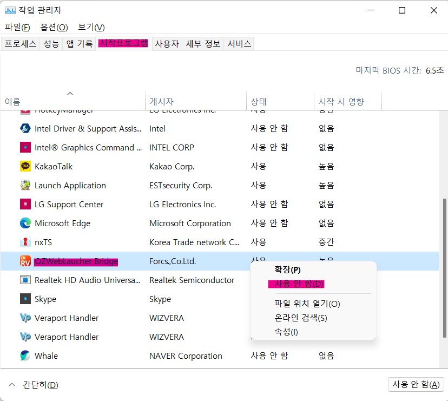The width and height of the screenshot is (448, 401).
Task: Select the Whale row name
Action: [46, 356]
